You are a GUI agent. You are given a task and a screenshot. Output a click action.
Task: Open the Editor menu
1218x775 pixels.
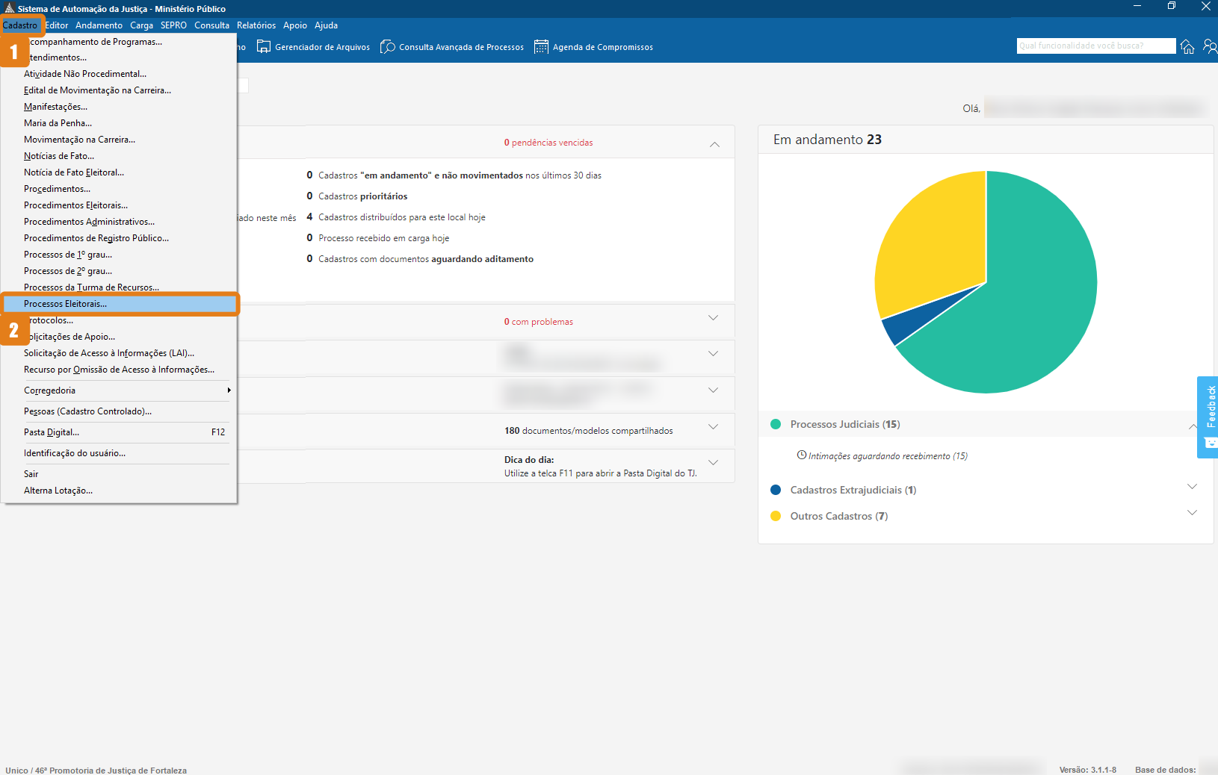(x=57, y=25)
